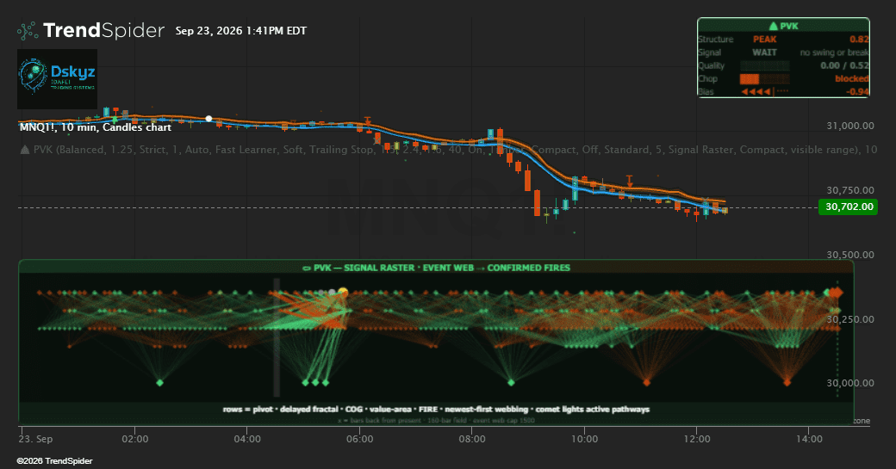896x469 pixels.
Task: Click the 31,000.00 price axis label
Action: pyautogui.click(x=850, y=126)
